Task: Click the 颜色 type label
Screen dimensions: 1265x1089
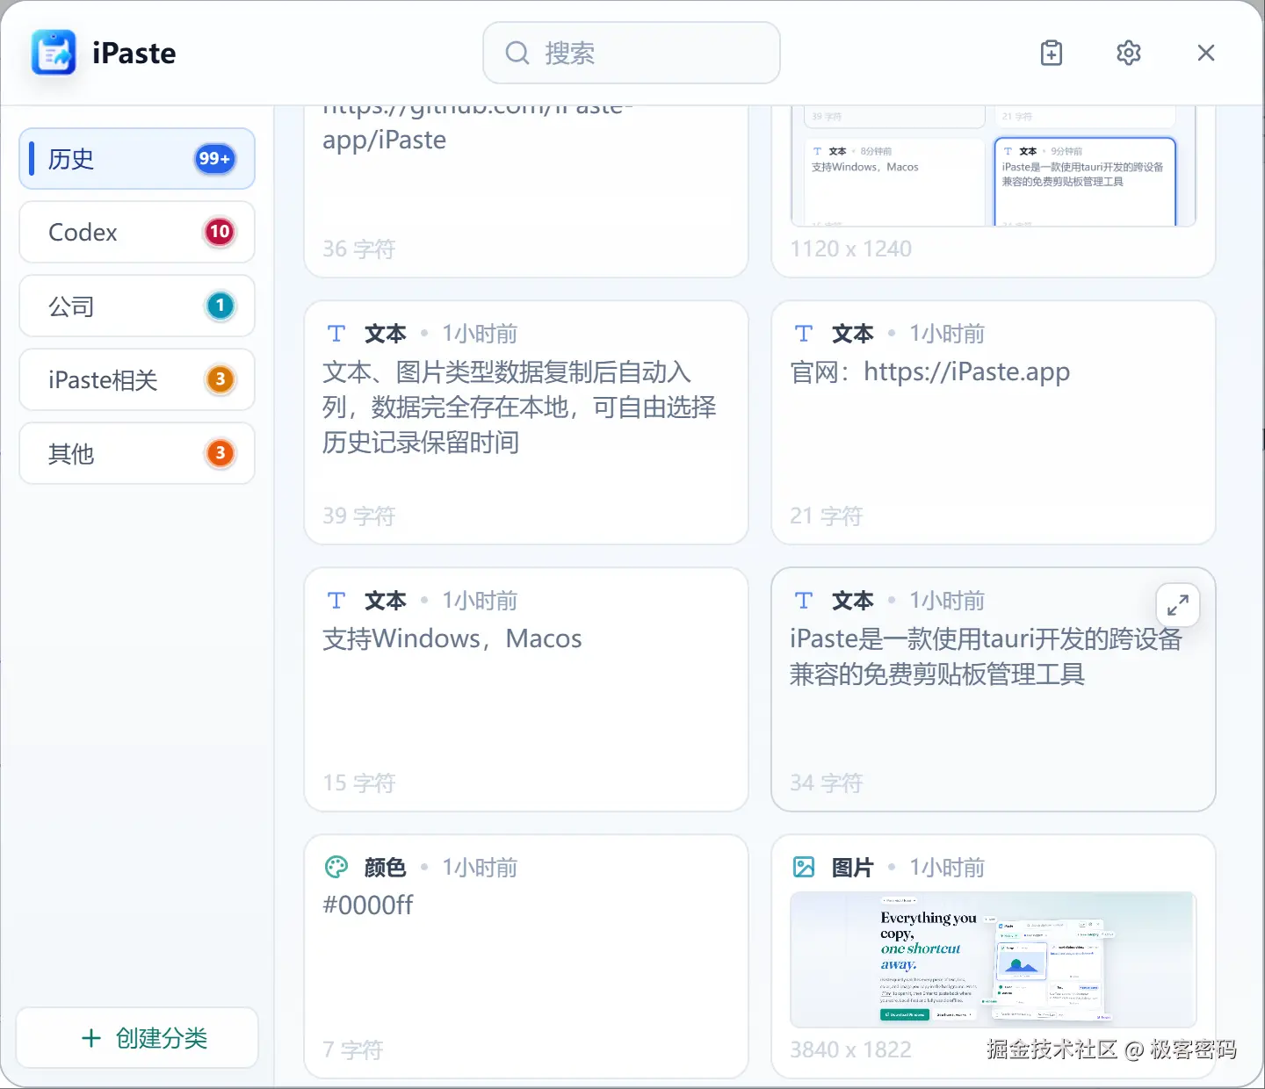Action: tap(386, 868)
